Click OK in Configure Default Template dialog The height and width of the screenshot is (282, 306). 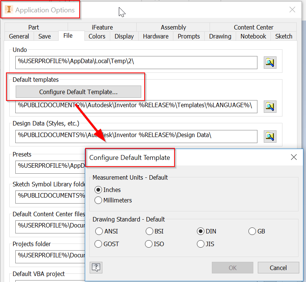(x=232, y=268)
